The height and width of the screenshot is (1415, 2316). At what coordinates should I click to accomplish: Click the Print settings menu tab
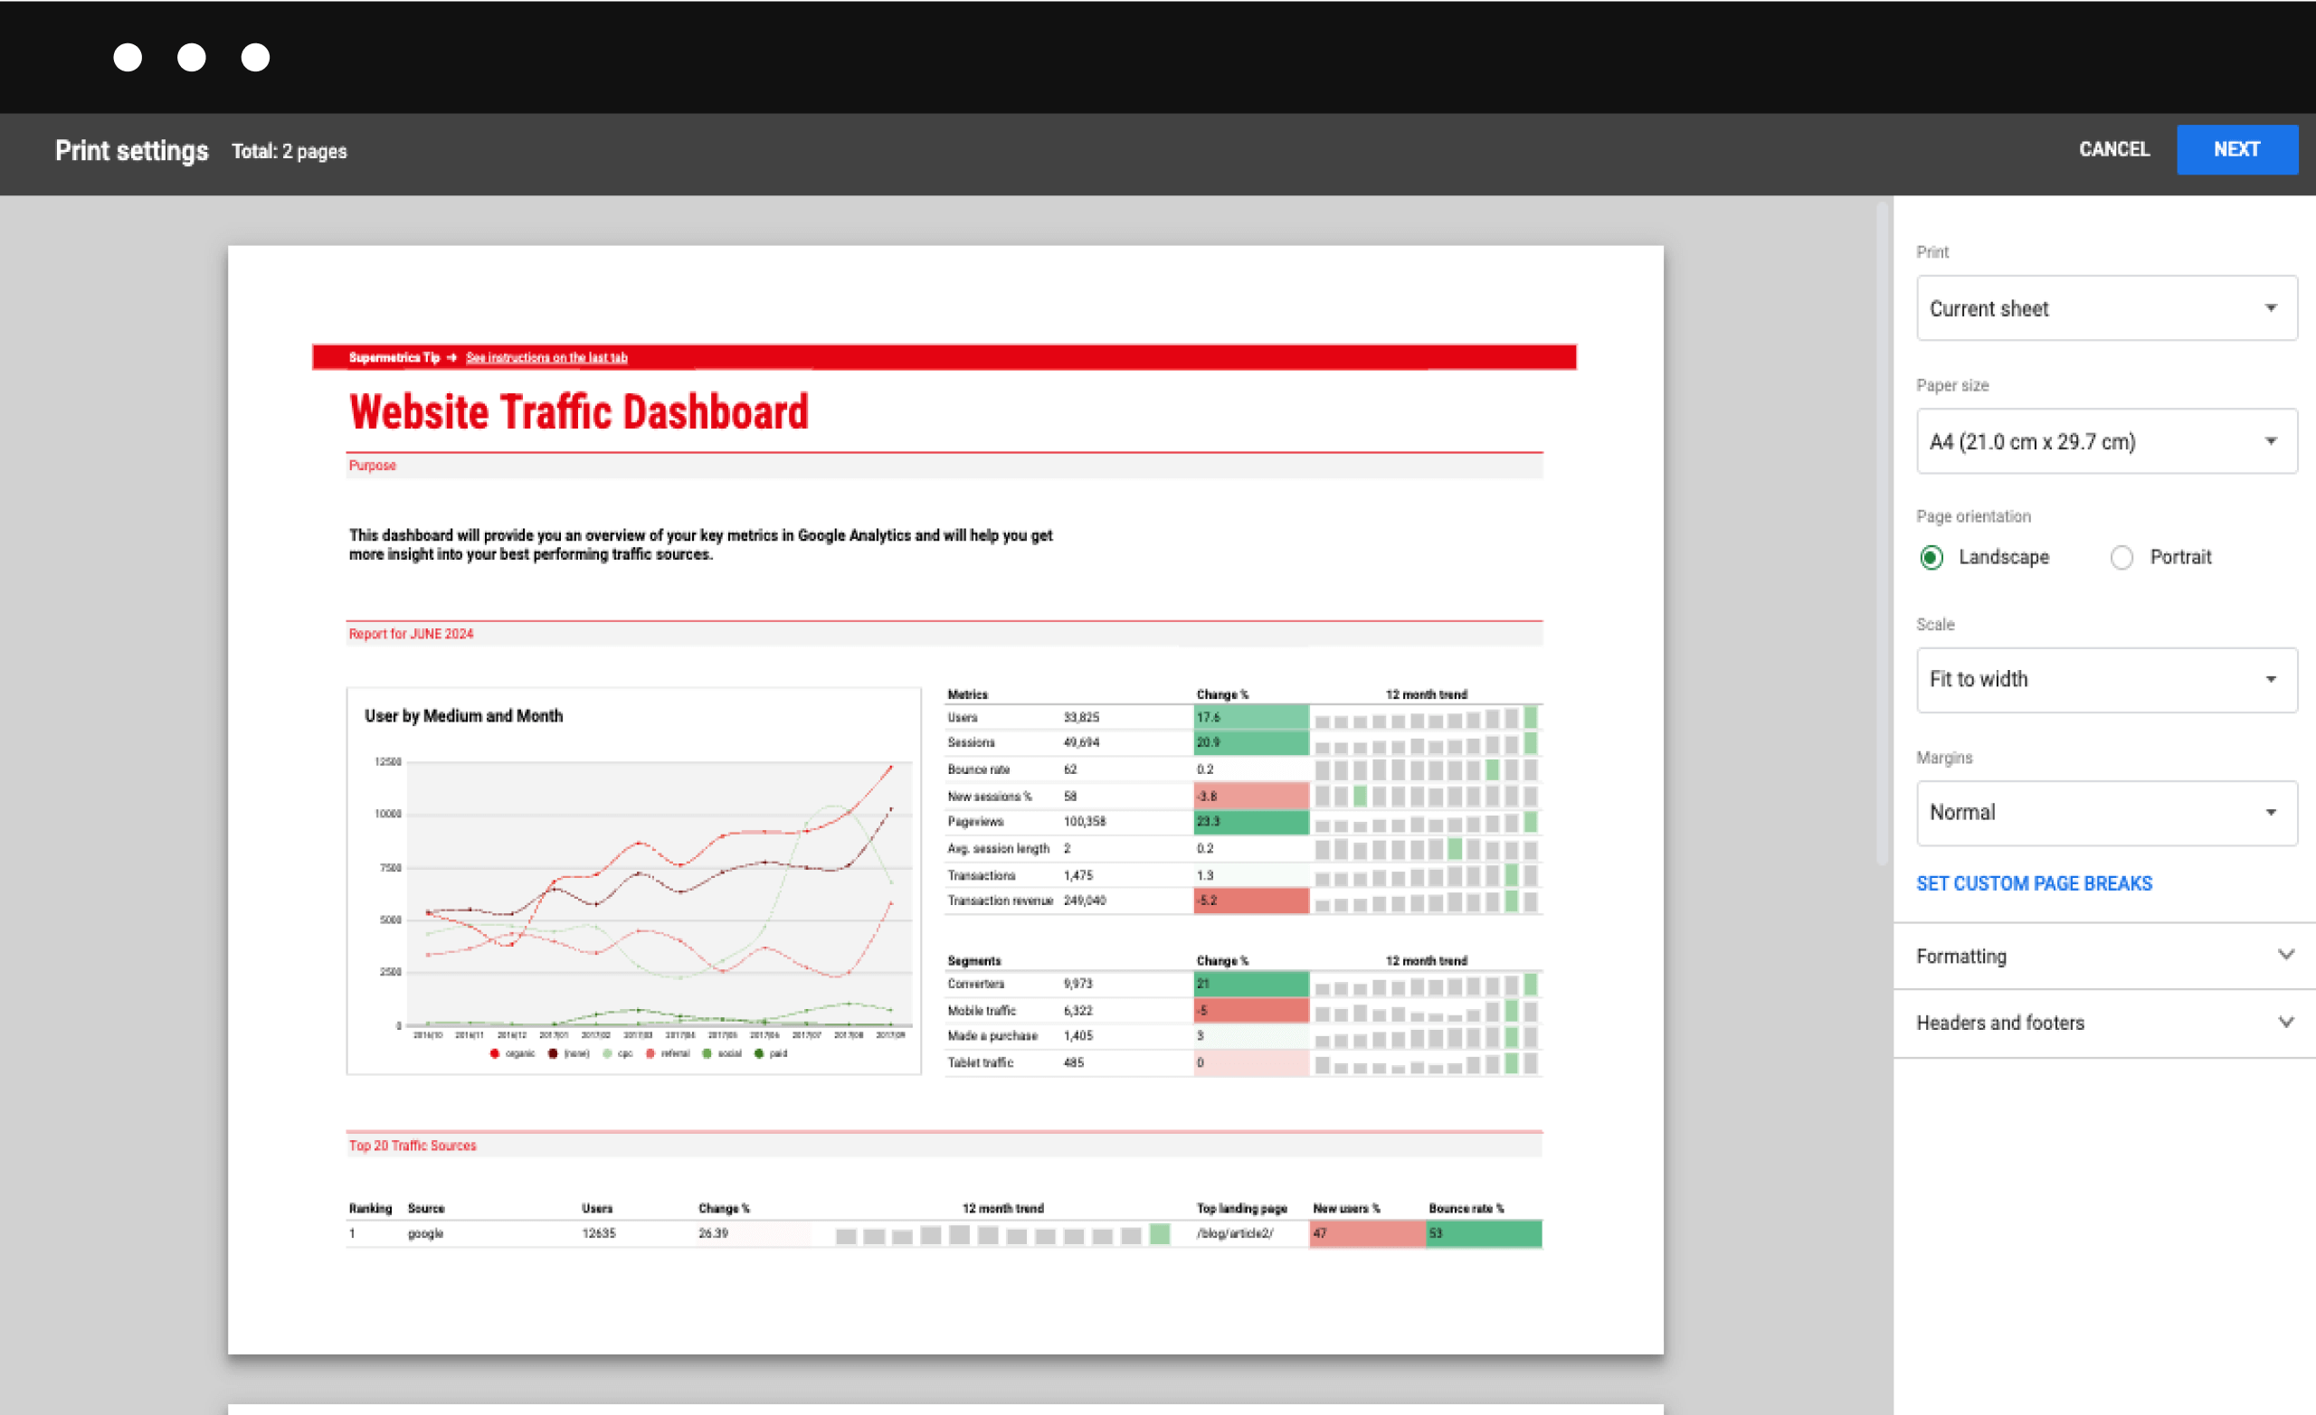130,150
